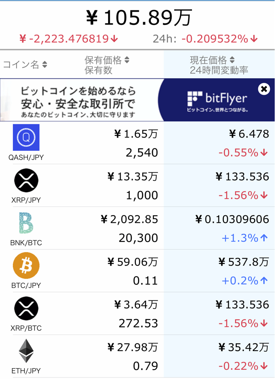Tap the XRP/JPY price ¥133.536
The height and width of the screenshot is (379, 276).
[x=242, y=177]
